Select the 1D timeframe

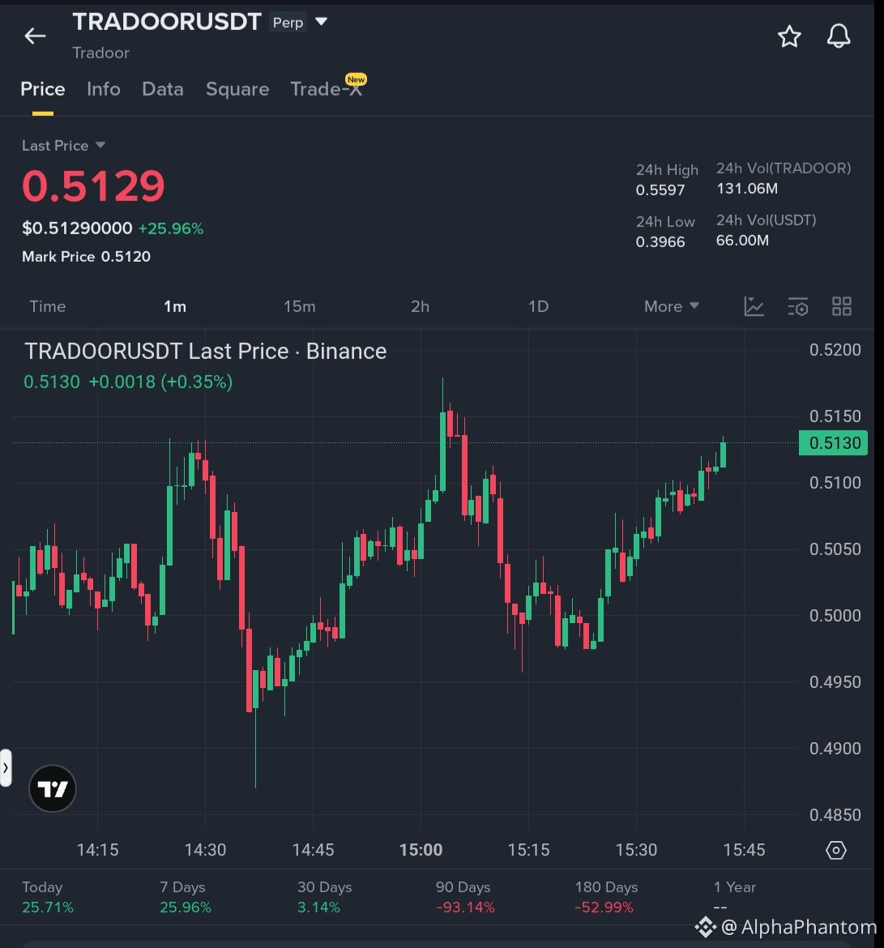(x=539, y=306)
